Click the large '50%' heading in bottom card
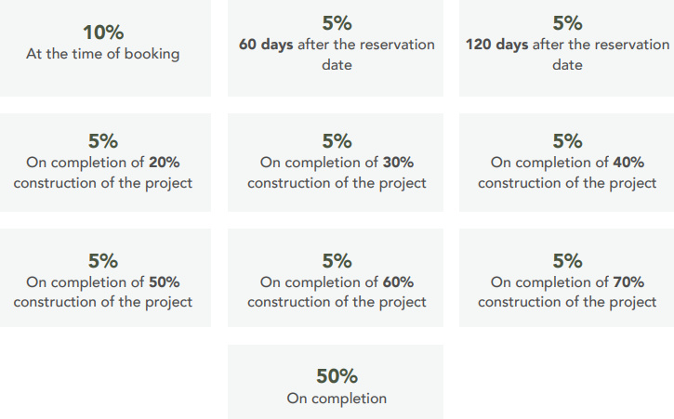The height and width of the screenshot is (419, 674). click(x=337, y=376)
